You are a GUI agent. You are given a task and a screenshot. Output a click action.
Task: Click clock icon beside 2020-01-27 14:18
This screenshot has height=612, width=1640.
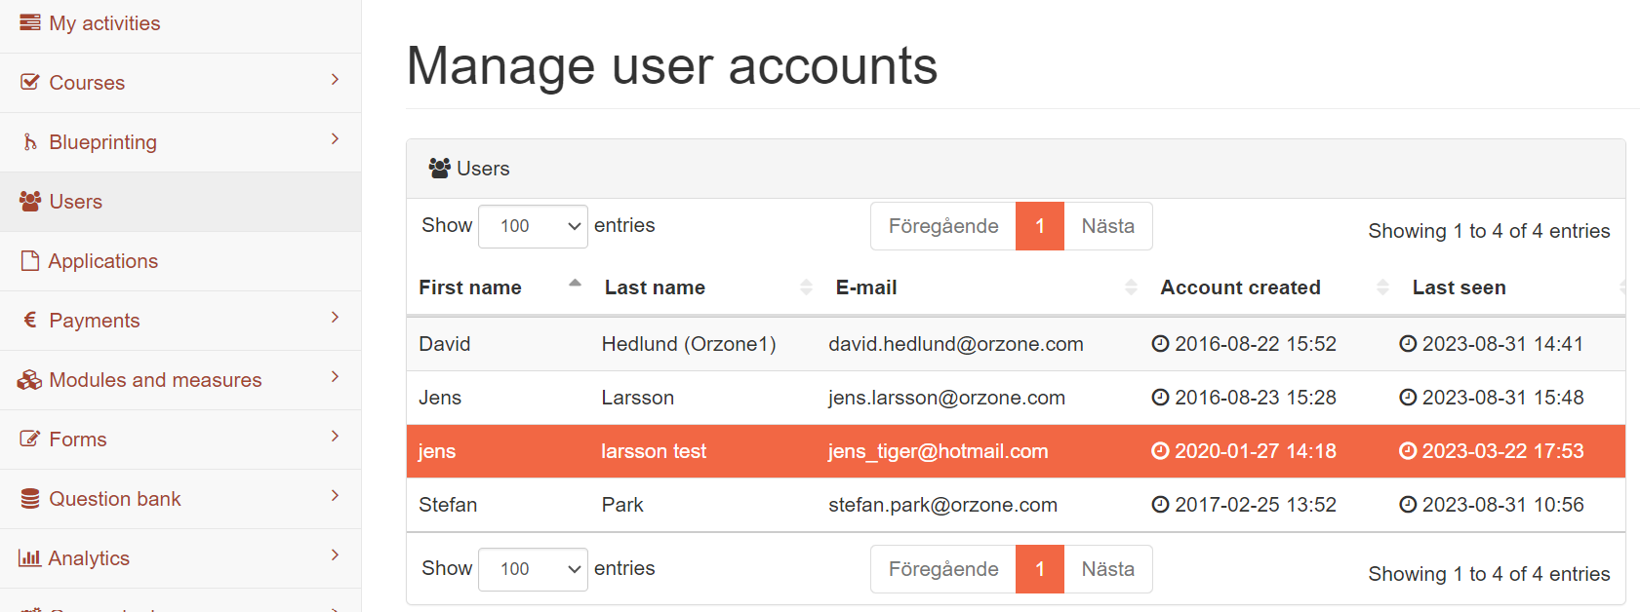1160,450
